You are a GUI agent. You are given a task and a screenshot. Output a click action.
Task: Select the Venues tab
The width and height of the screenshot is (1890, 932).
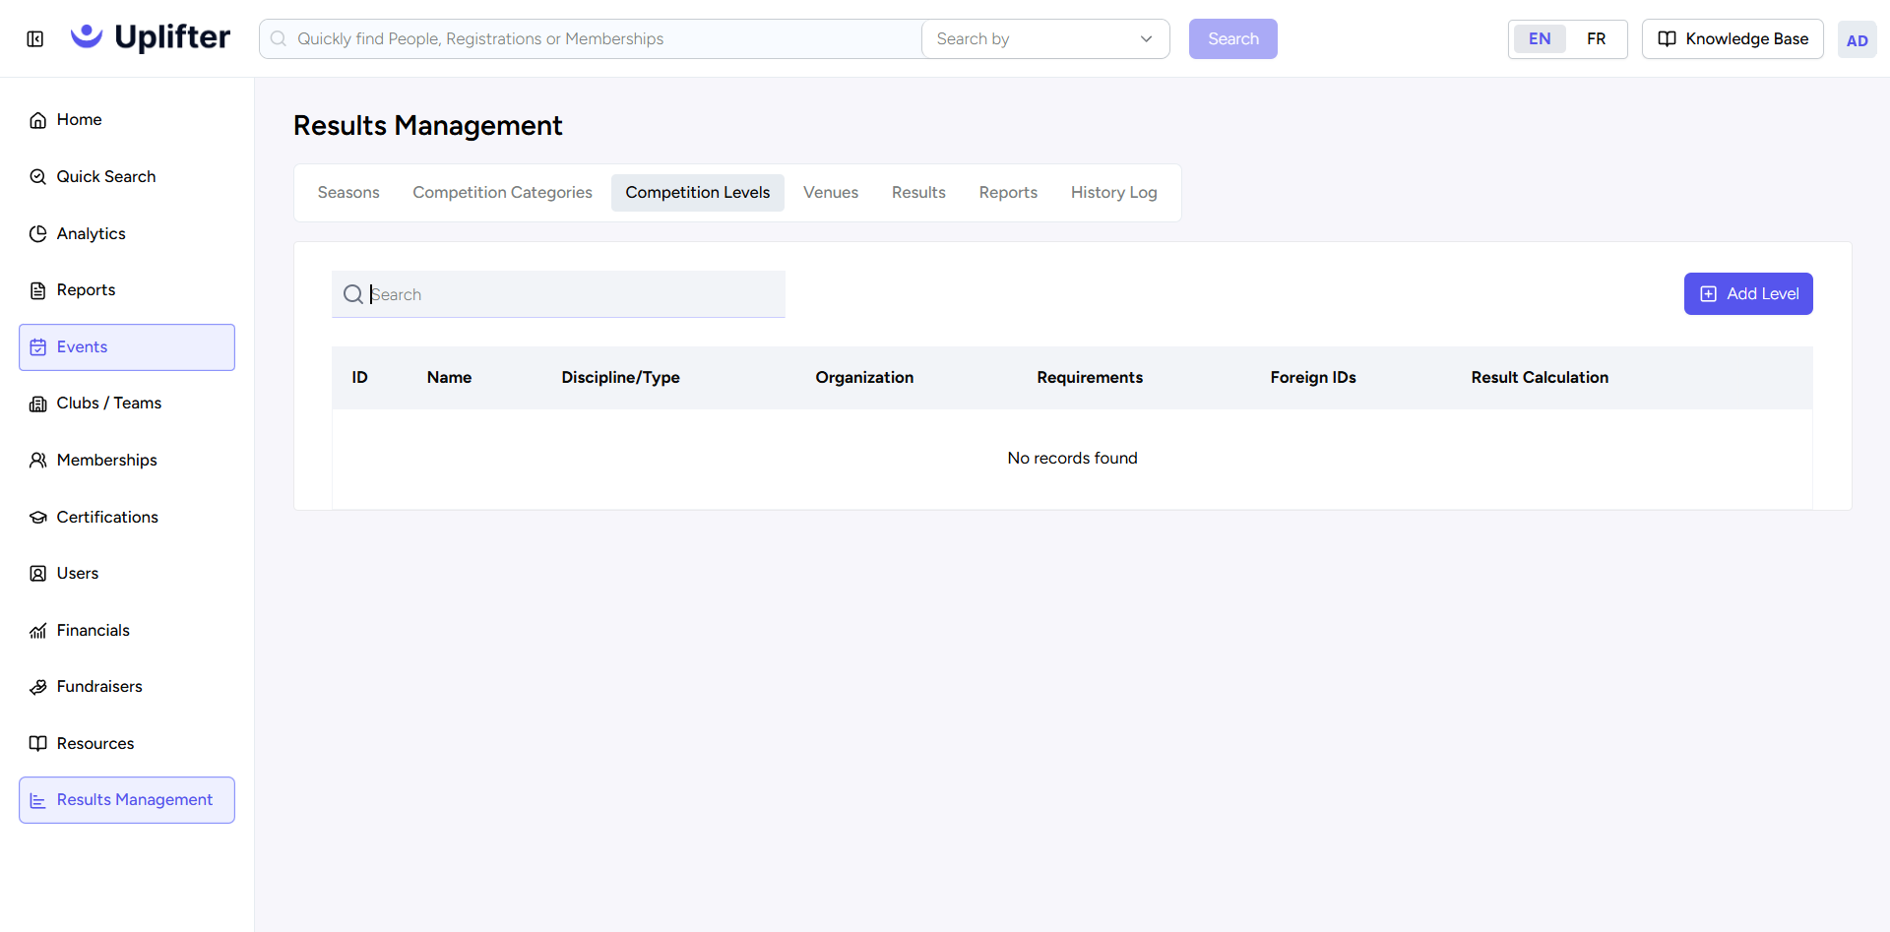831,193
